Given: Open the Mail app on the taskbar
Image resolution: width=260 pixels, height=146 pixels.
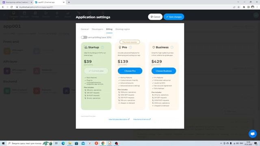Looking at the screenshot, I should point(83,143).
